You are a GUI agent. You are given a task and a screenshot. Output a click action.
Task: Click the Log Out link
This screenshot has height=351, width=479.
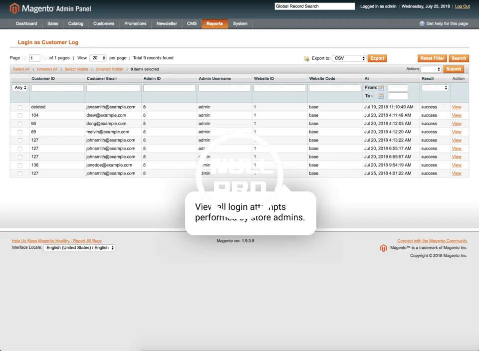click(x=462, y=6)
